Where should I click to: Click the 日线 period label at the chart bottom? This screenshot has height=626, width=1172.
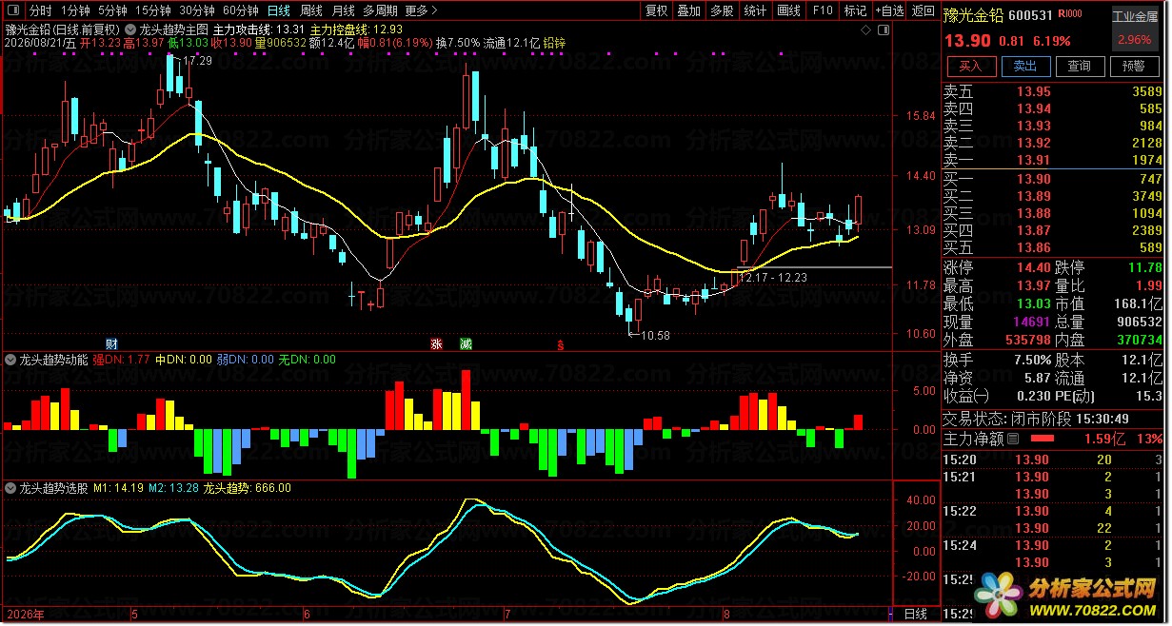click(916, 615)
